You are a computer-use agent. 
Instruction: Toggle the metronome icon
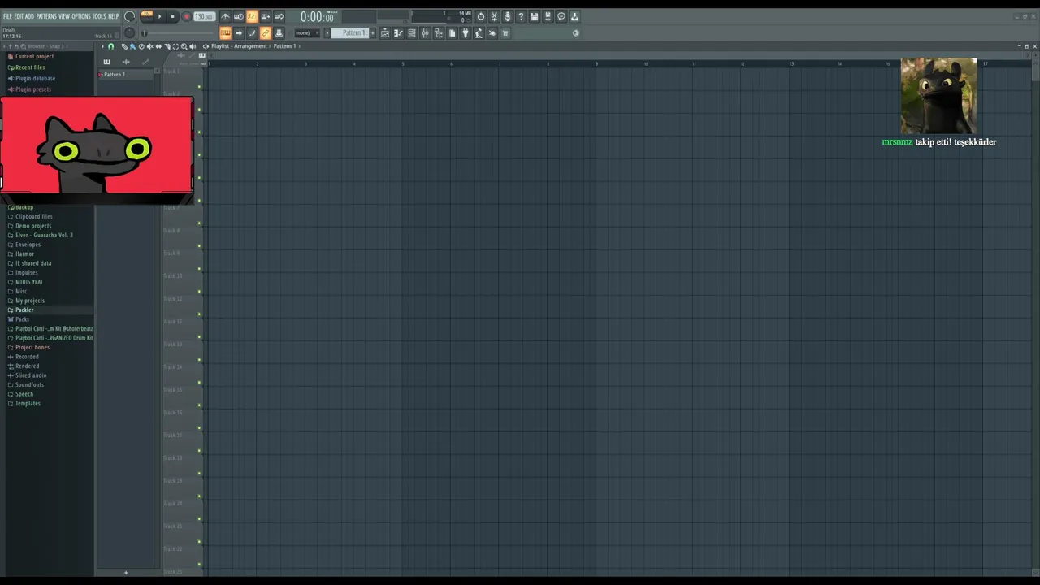(x=225, y=16)
